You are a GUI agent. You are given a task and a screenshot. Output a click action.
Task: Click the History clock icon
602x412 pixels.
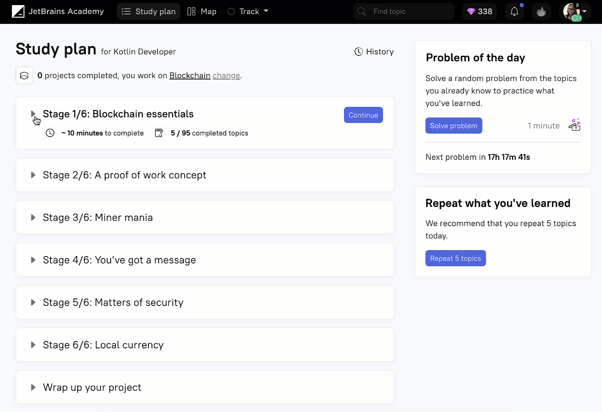358,52
